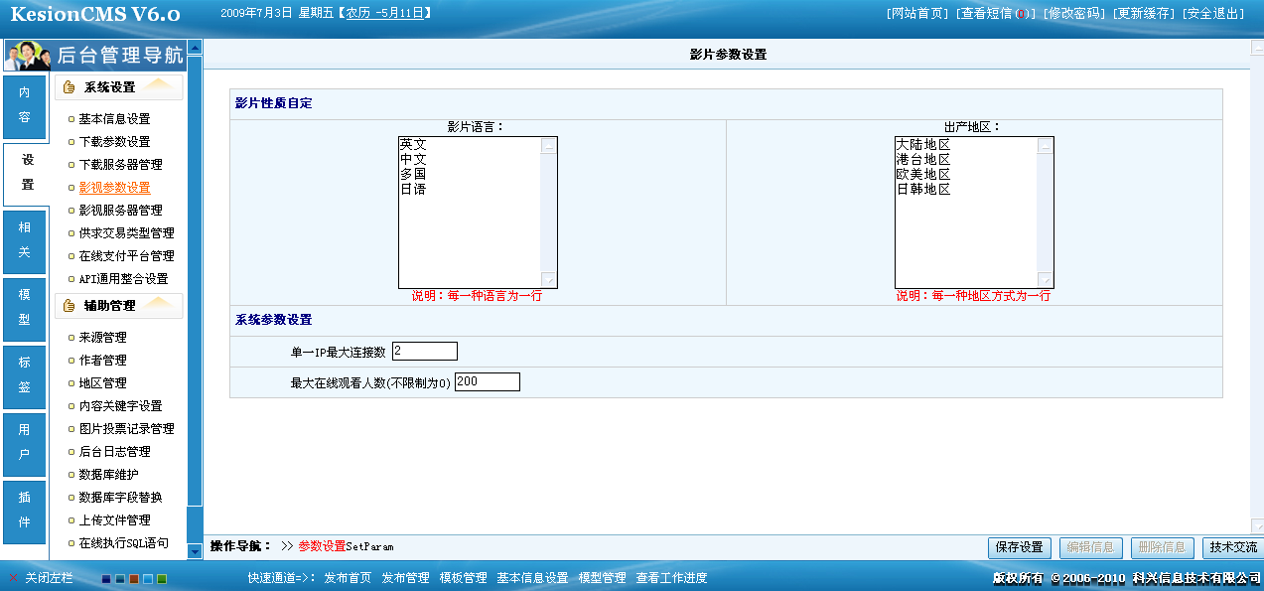Click the 单一IP最大连接数 input field
Image resolution: width=1264 pixels, height=591 pixels.
coord(424,351)
